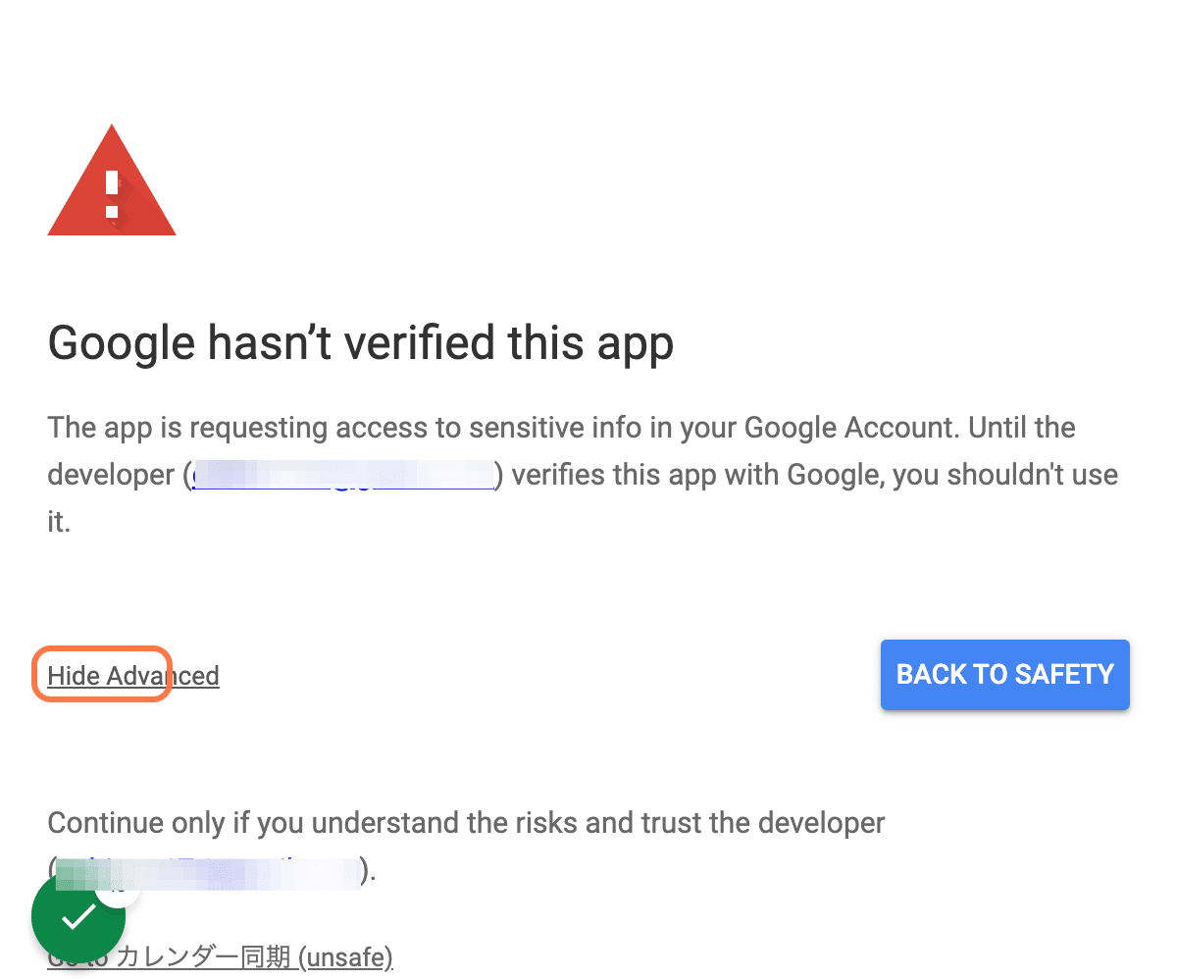The image size is (1177, 979).
Task: Open the blurred developer email link in first paragraph
Action: tap(342, 475)
